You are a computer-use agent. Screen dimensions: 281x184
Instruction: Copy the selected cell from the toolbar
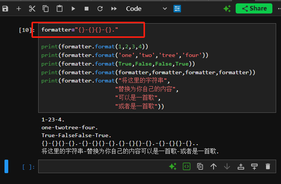point(46,8)
